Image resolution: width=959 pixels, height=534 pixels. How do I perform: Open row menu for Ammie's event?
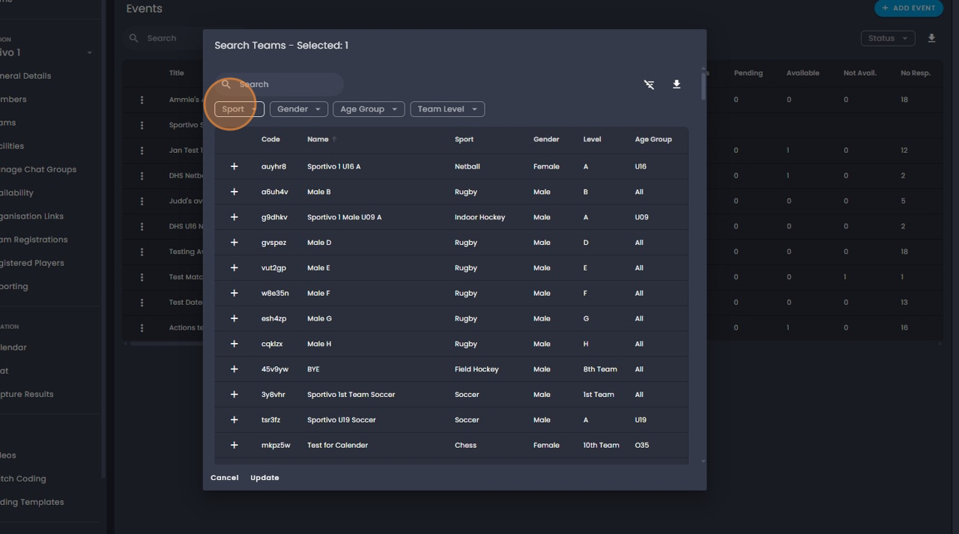(142, 100)
